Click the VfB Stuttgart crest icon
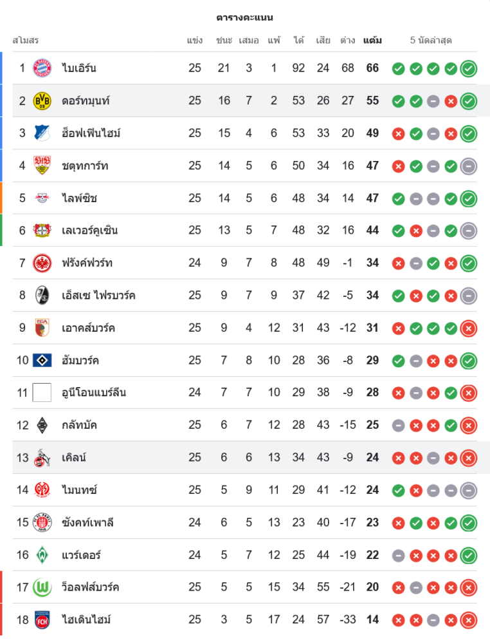Screen dimensions: 490x644 point(42,166)
